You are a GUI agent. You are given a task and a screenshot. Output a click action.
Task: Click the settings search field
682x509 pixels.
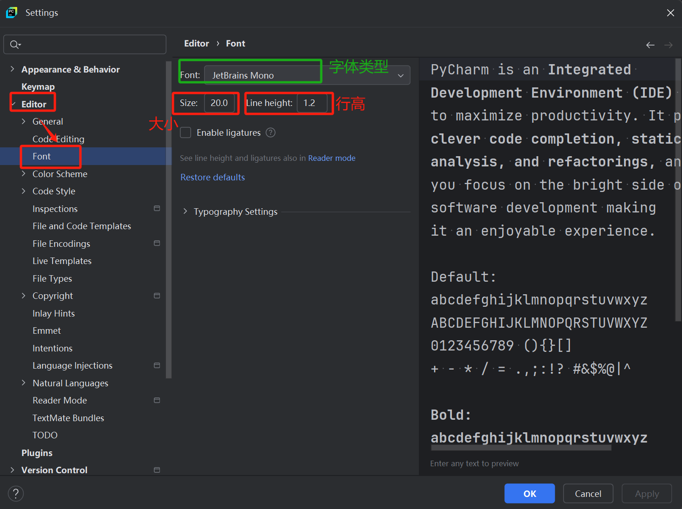pos(85,45)
